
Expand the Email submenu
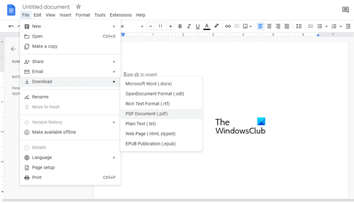(x=70, y=72)
